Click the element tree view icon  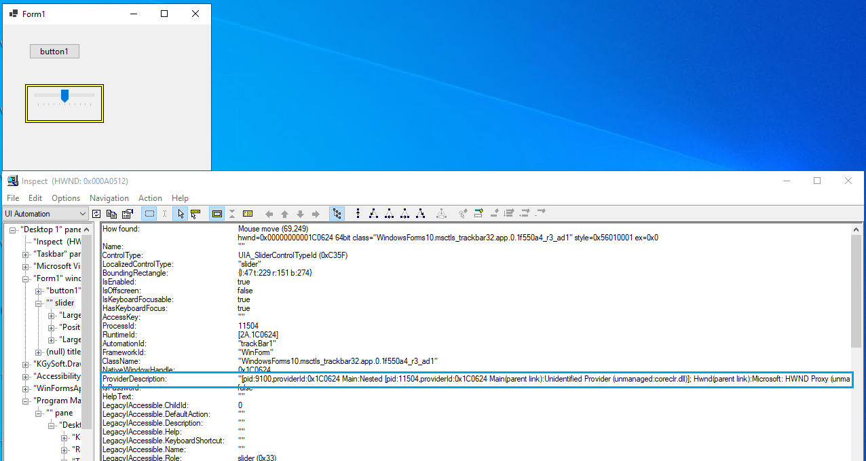(337, 213)
